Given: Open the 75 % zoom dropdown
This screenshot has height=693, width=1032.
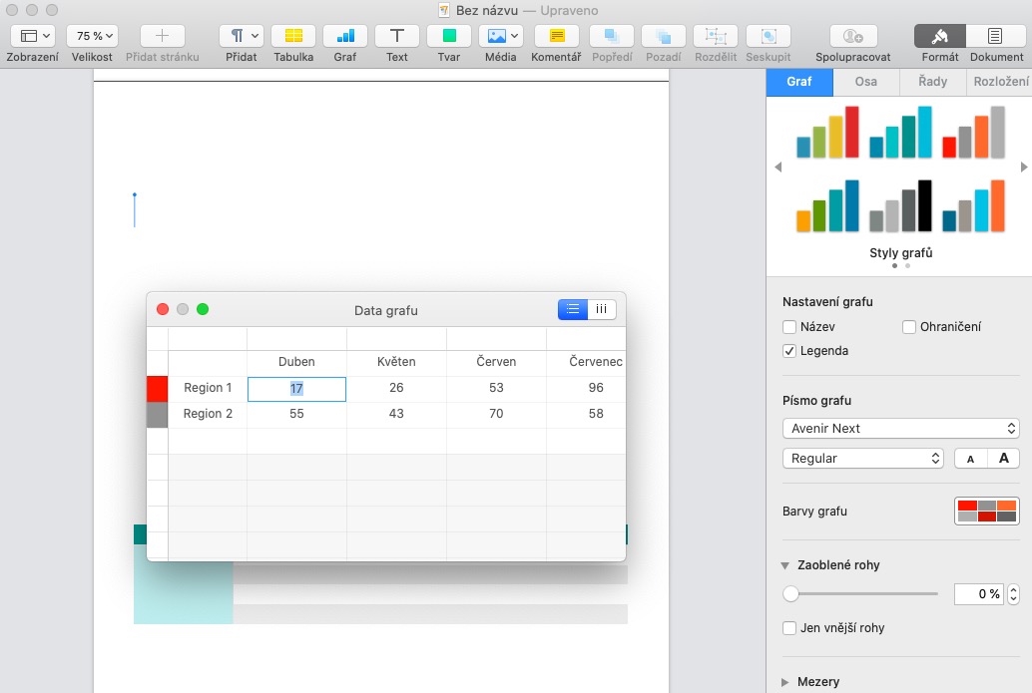Looking at the screenshot, I should (x=92, y=36).
